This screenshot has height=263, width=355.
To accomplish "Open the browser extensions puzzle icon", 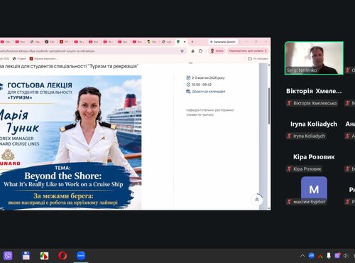I will (200, 51).
